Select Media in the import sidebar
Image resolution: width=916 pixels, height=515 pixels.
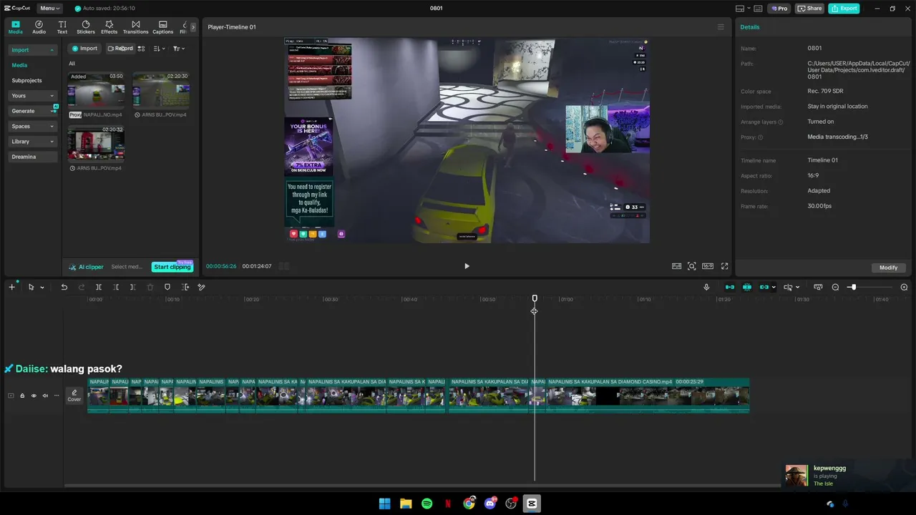(19, 65)
